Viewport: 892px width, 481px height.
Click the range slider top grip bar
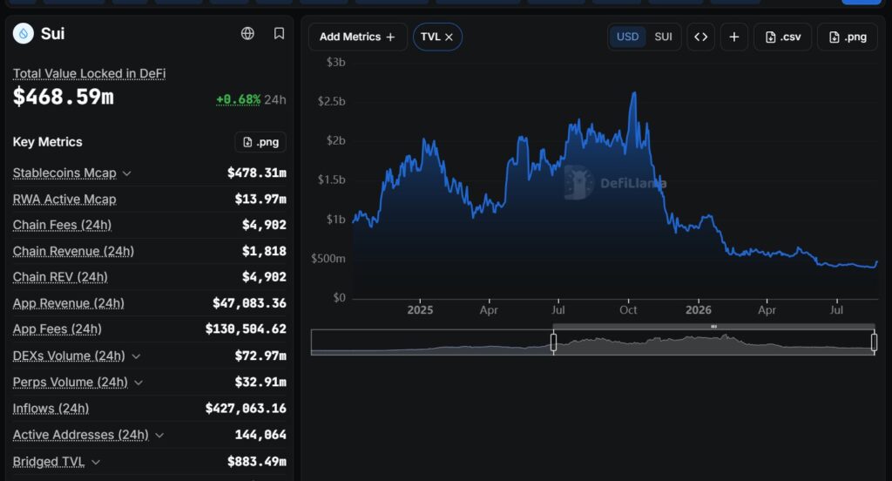[714, 327]
